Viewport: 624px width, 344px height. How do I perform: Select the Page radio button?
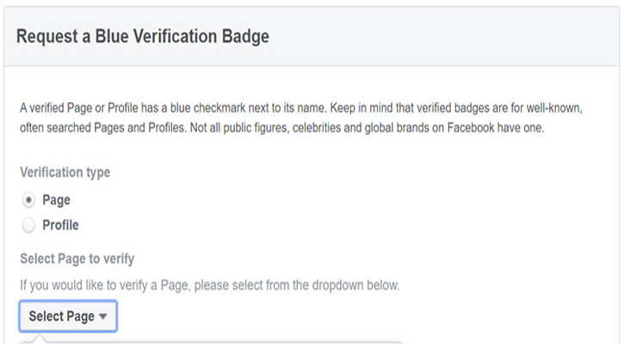coord(29,200)
